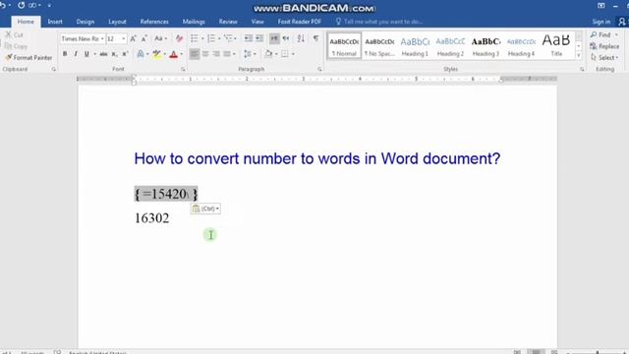
Task: Apply Heading 1 style
Action: pos(415,46)
